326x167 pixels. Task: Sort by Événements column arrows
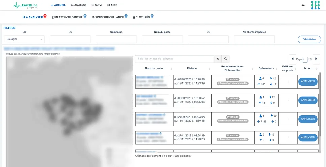(277, 69)
